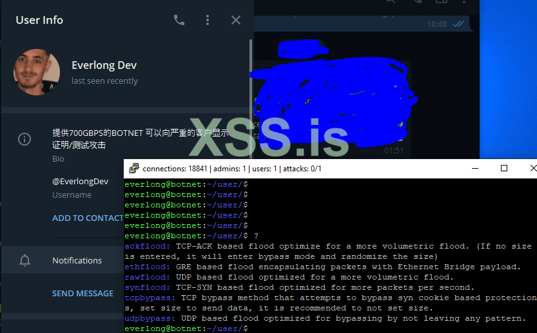Click the "Everlong Dev" display name

(104, 65)
